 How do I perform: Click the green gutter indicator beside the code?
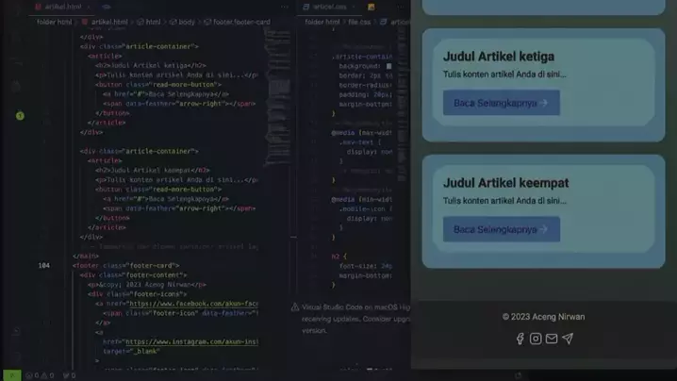pyautogui.click(x=20, y=116)
